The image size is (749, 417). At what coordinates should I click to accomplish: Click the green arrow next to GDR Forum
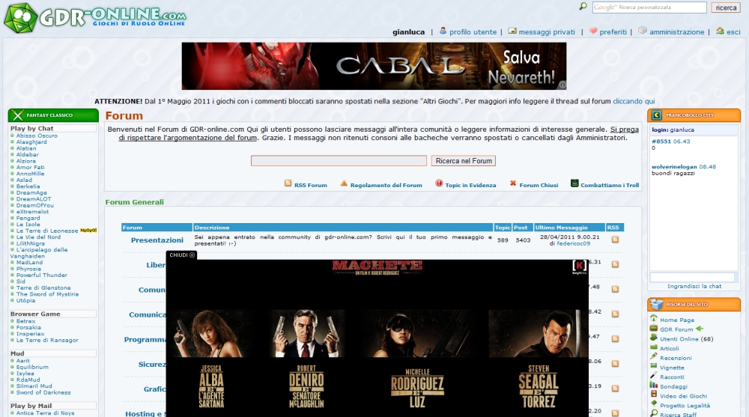(x=700, y=329)
